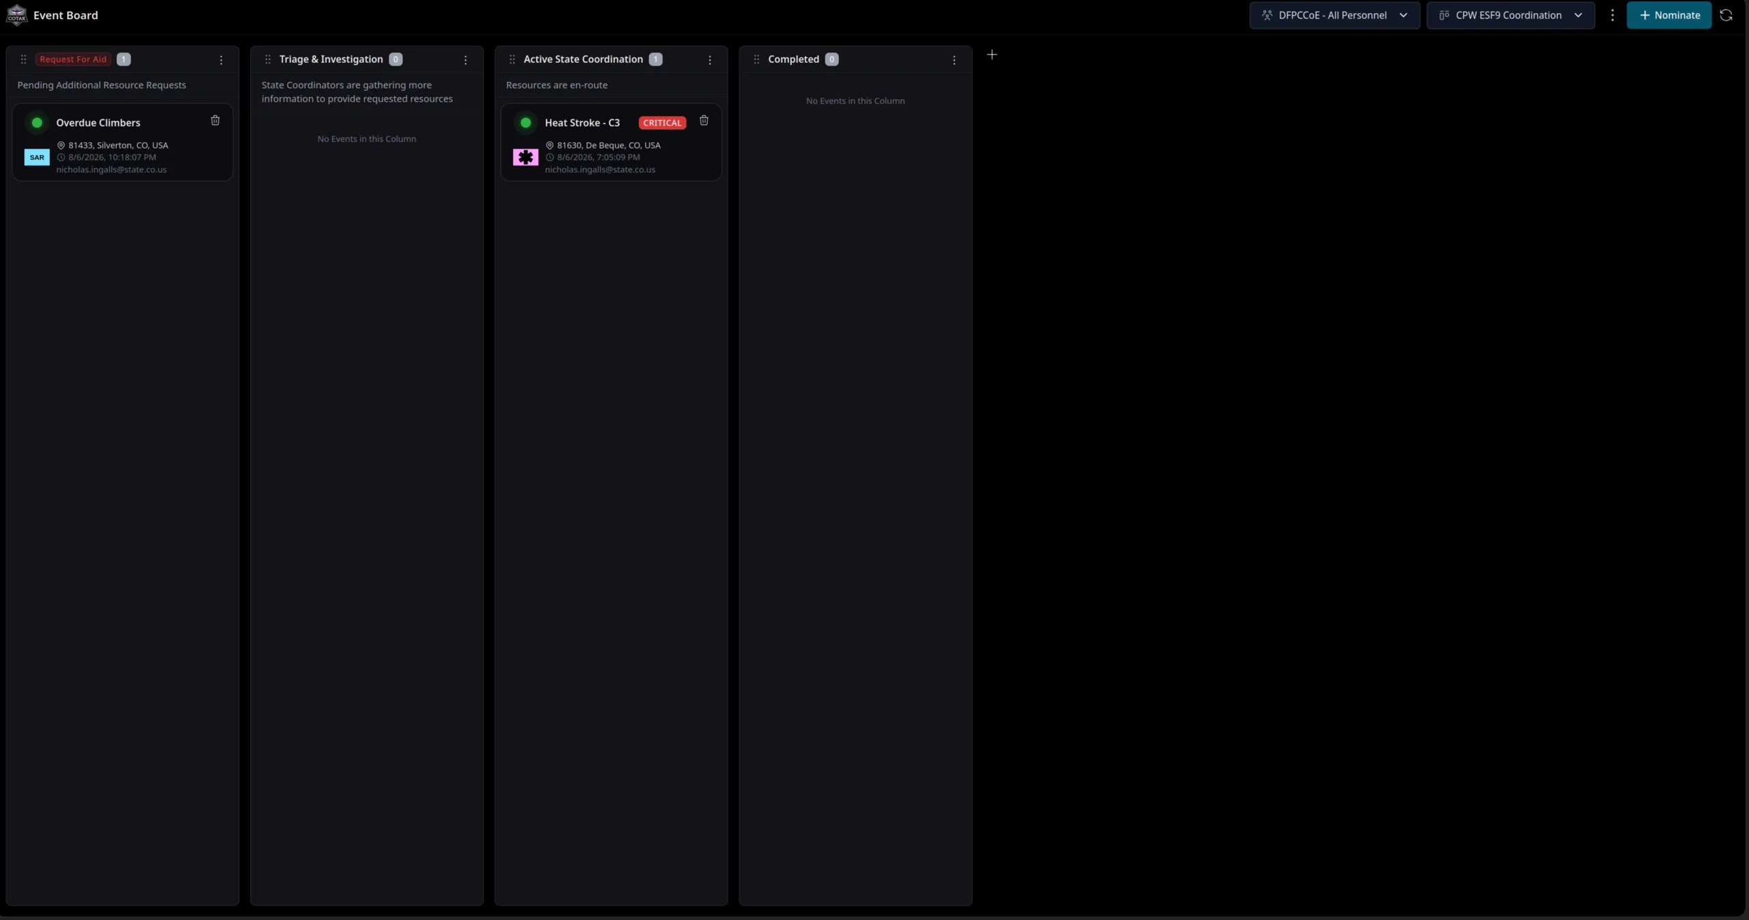Screen dimensions: 1749x920
Task: Click the SAR badge on Overdue Climbers
Action: tap(37, 157)
